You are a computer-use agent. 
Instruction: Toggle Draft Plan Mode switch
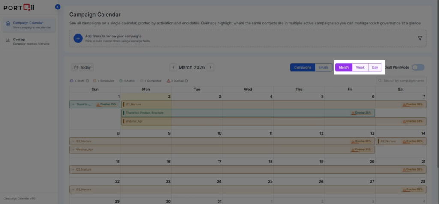(x=418, y=67)
